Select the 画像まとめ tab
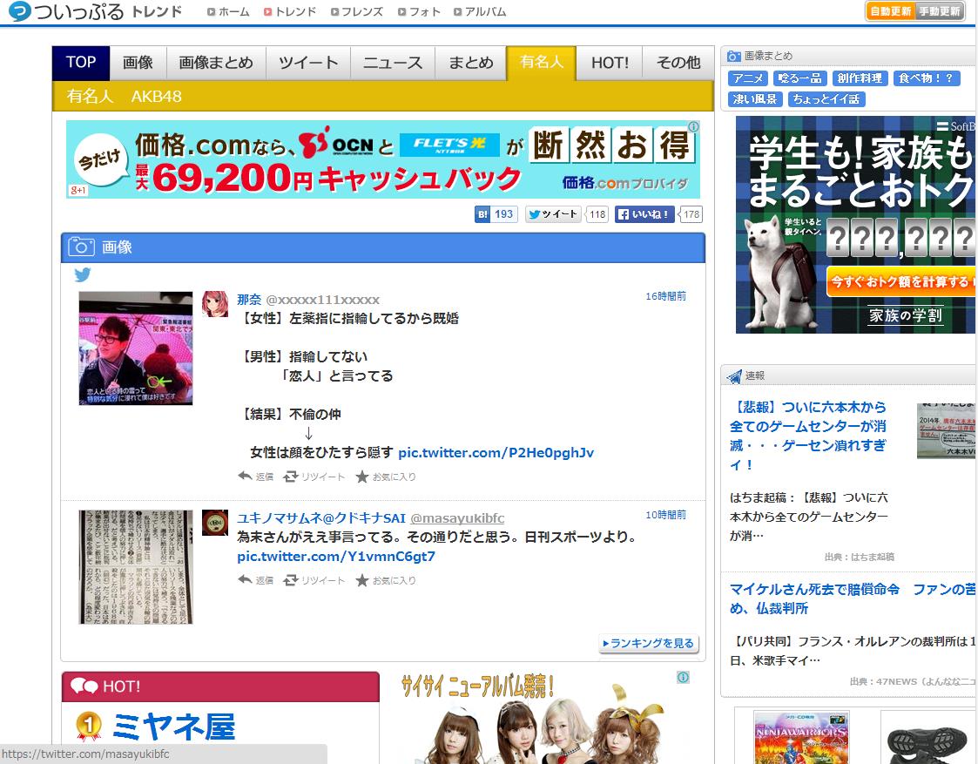 [x=216, y=63]
